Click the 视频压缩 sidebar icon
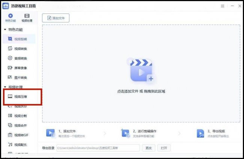The height and width of the screenshot is (159, 244). pos(10,96)
